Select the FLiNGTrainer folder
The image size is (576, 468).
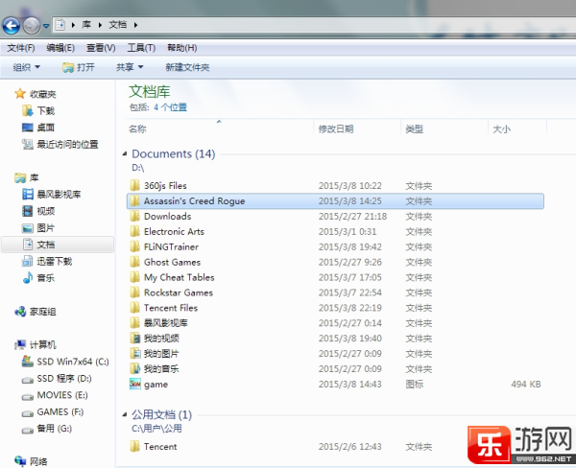point(335,246)
